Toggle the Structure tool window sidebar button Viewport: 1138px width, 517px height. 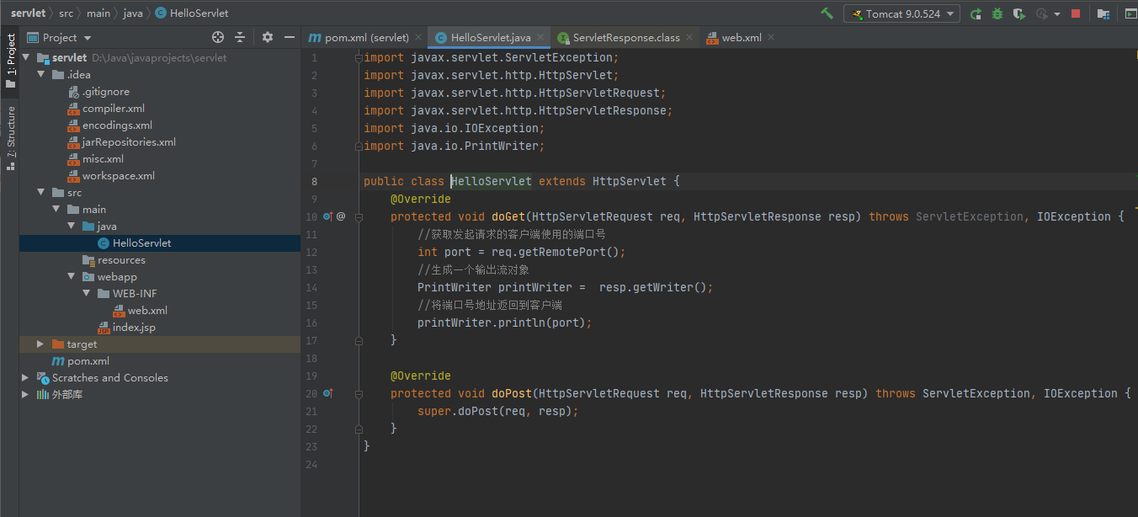[x=10, y=138]
